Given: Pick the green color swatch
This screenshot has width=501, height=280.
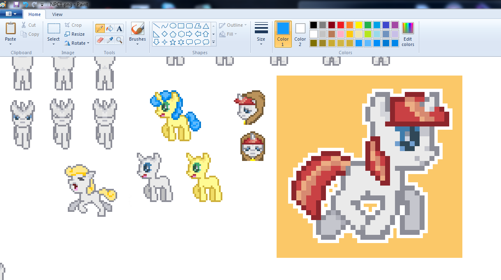Looking at the screenshot, I should (x=368, y=25).
